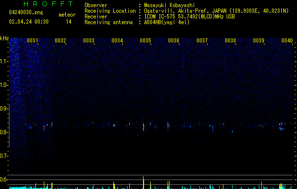Click the tallest yellow intensity bar below 0035
Image resolution: width=297 pixels, height=189 pixels.
[144, 182]
